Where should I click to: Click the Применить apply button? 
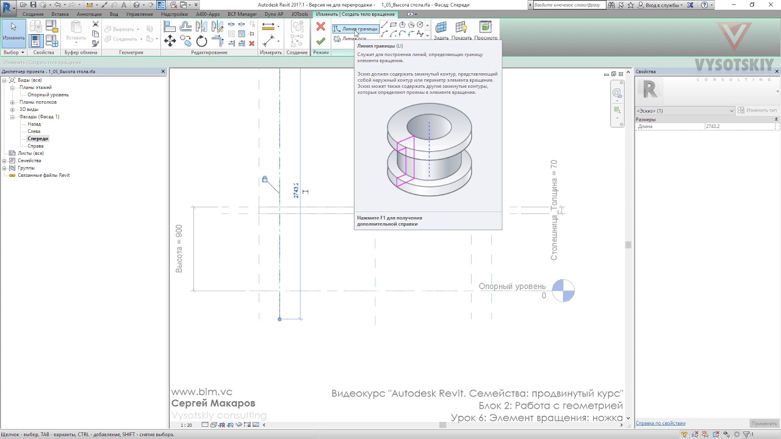(765, 423)
